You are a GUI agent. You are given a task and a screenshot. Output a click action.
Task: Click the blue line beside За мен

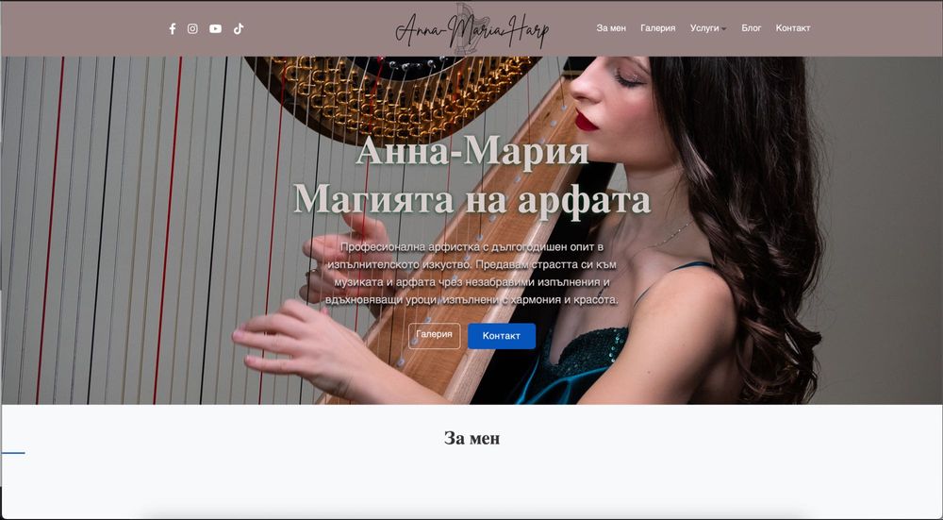coord(12,453)
